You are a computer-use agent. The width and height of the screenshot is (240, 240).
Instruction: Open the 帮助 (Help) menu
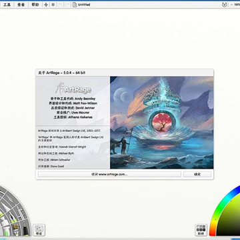[x=35, y=5]
